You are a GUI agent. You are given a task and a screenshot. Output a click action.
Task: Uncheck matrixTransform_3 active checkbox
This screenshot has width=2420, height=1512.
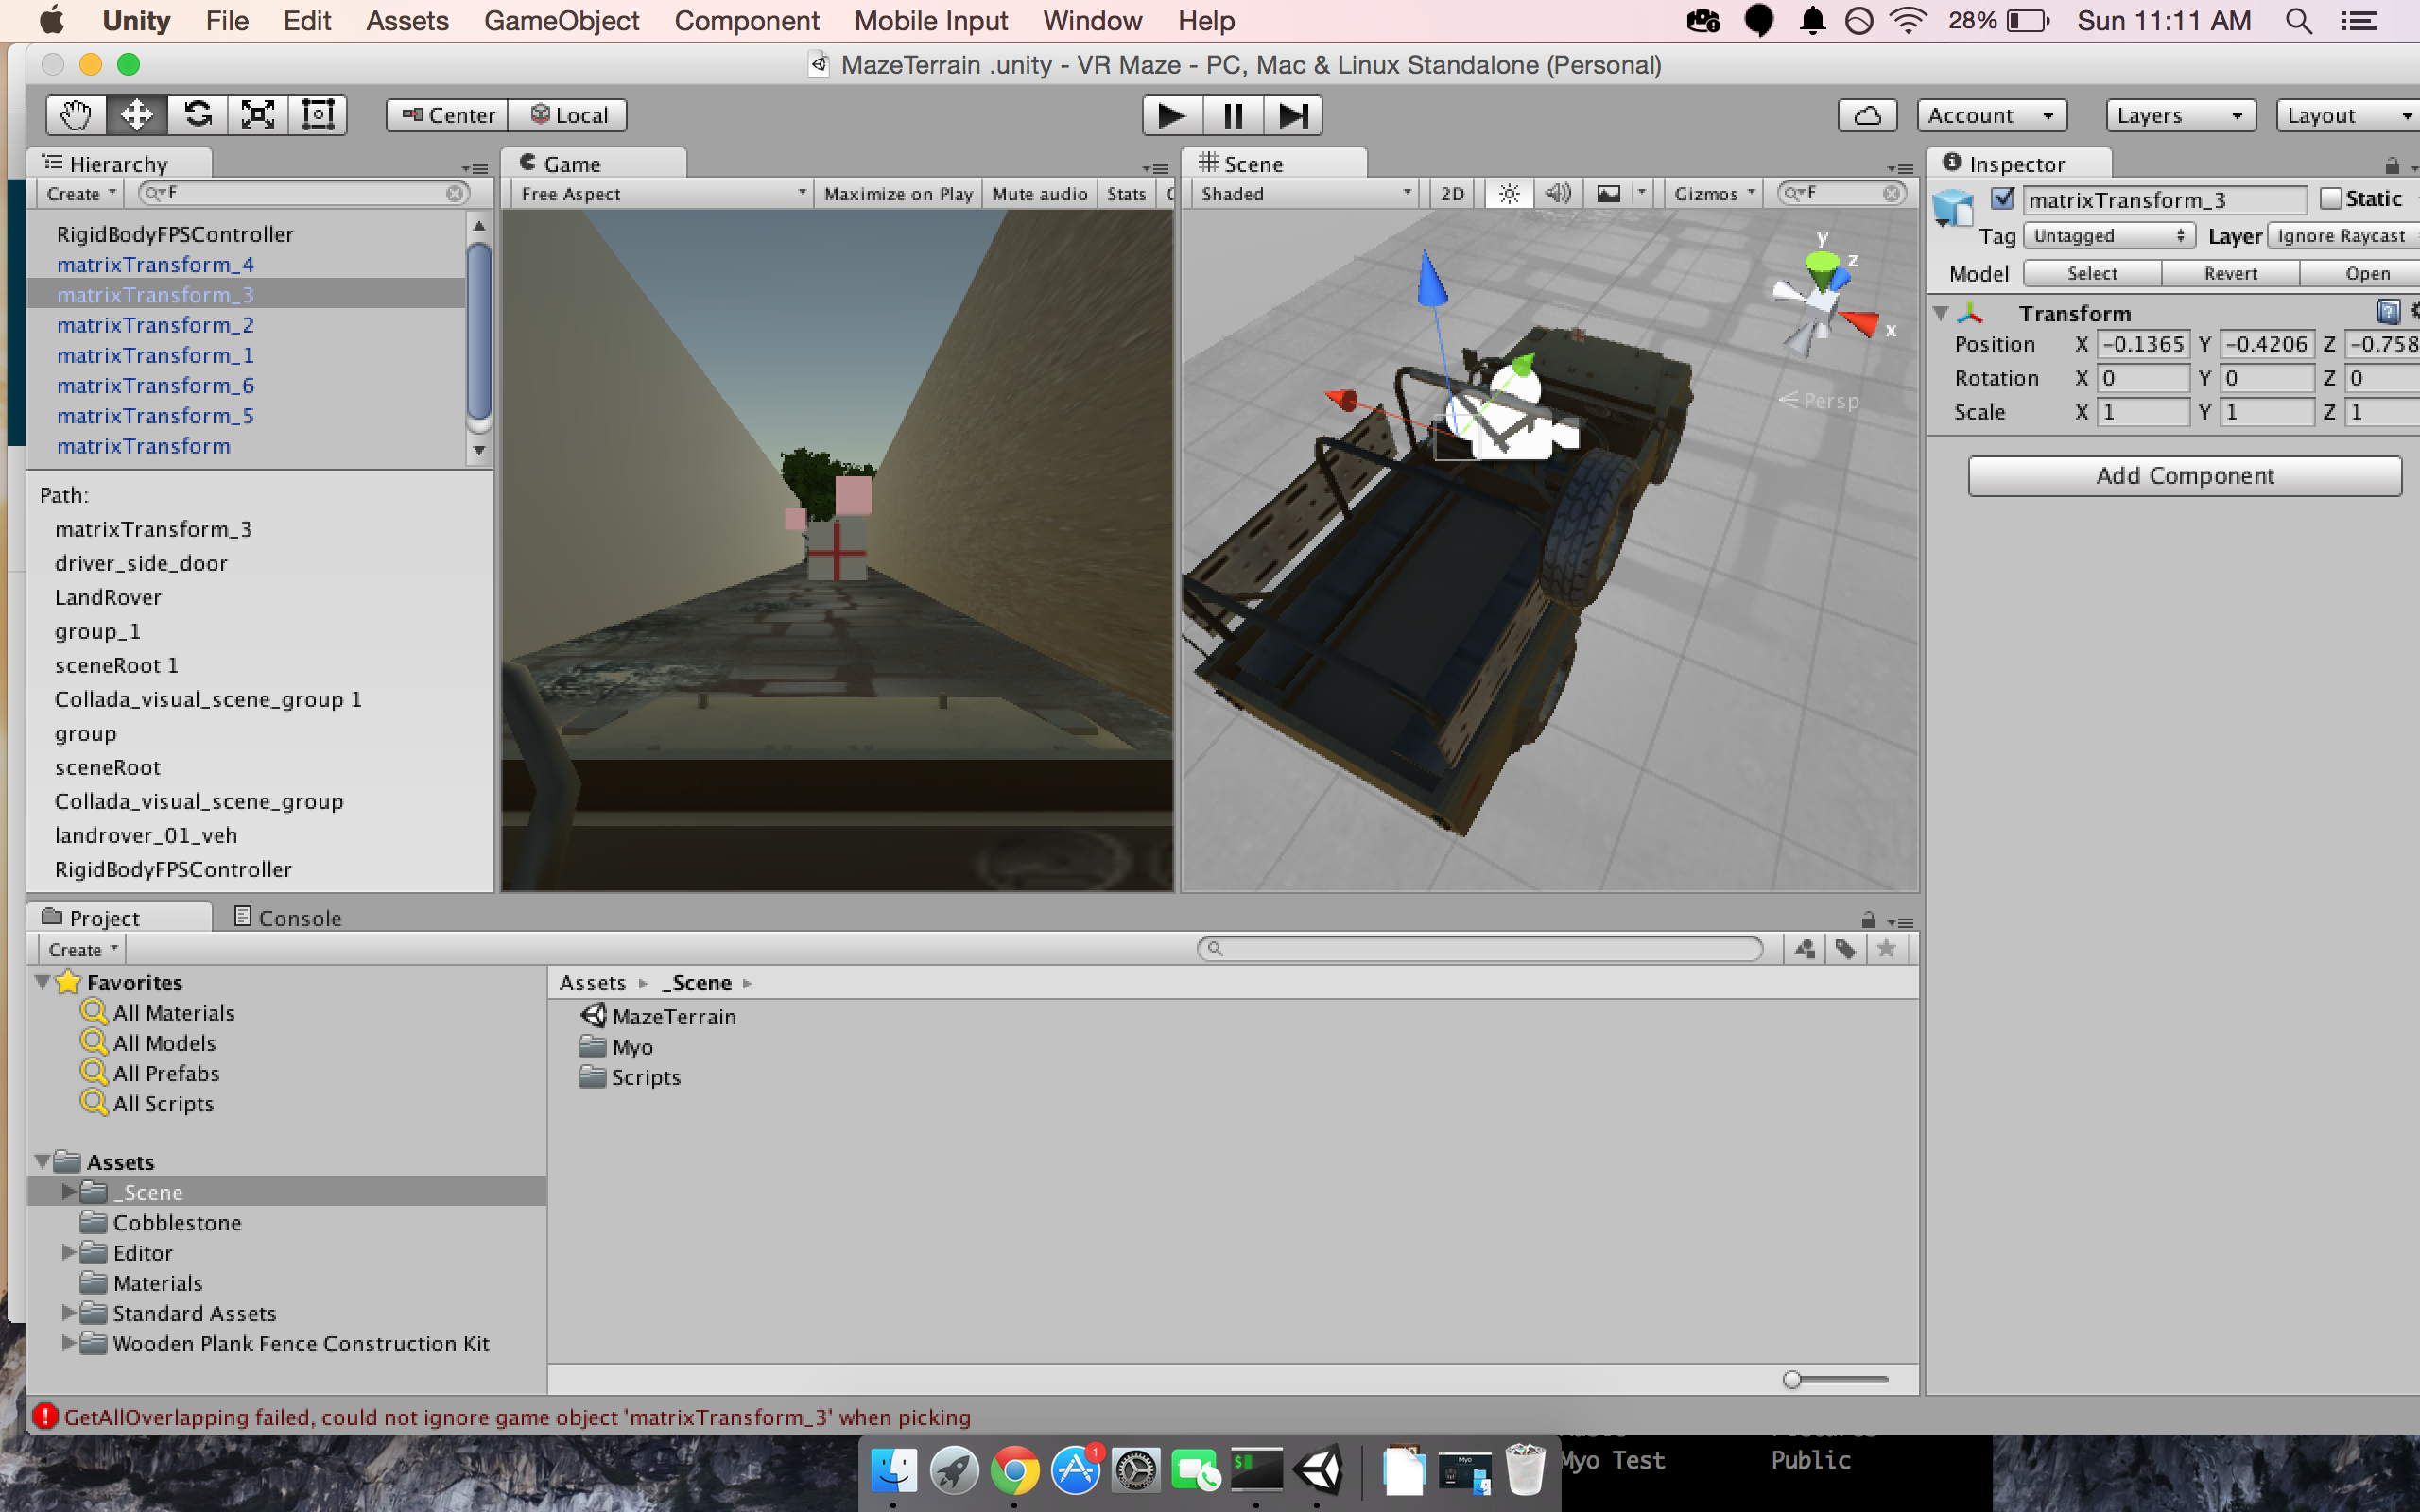pos(2003,199)
